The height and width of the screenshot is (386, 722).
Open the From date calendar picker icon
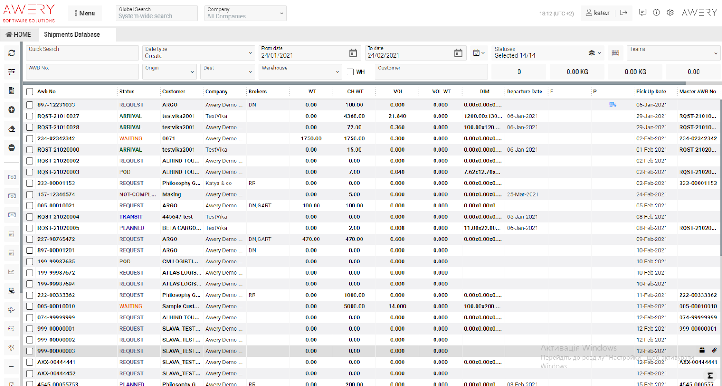click(x=353, y=53)
